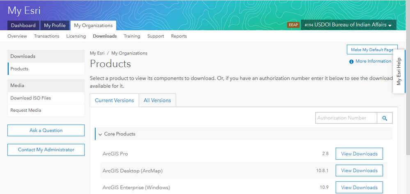Click the Make My Default Page button
This screenshot has height=194, width=410.
click(x=372, y=50)
